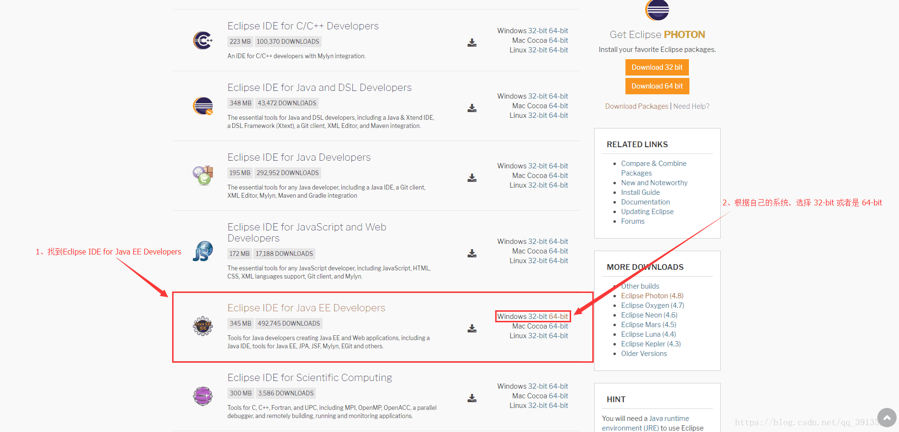Screen dimensions: 899x432
Task: Choose Windows 64-bit for Java EE Developers
Action: click(x=559, y=317)
